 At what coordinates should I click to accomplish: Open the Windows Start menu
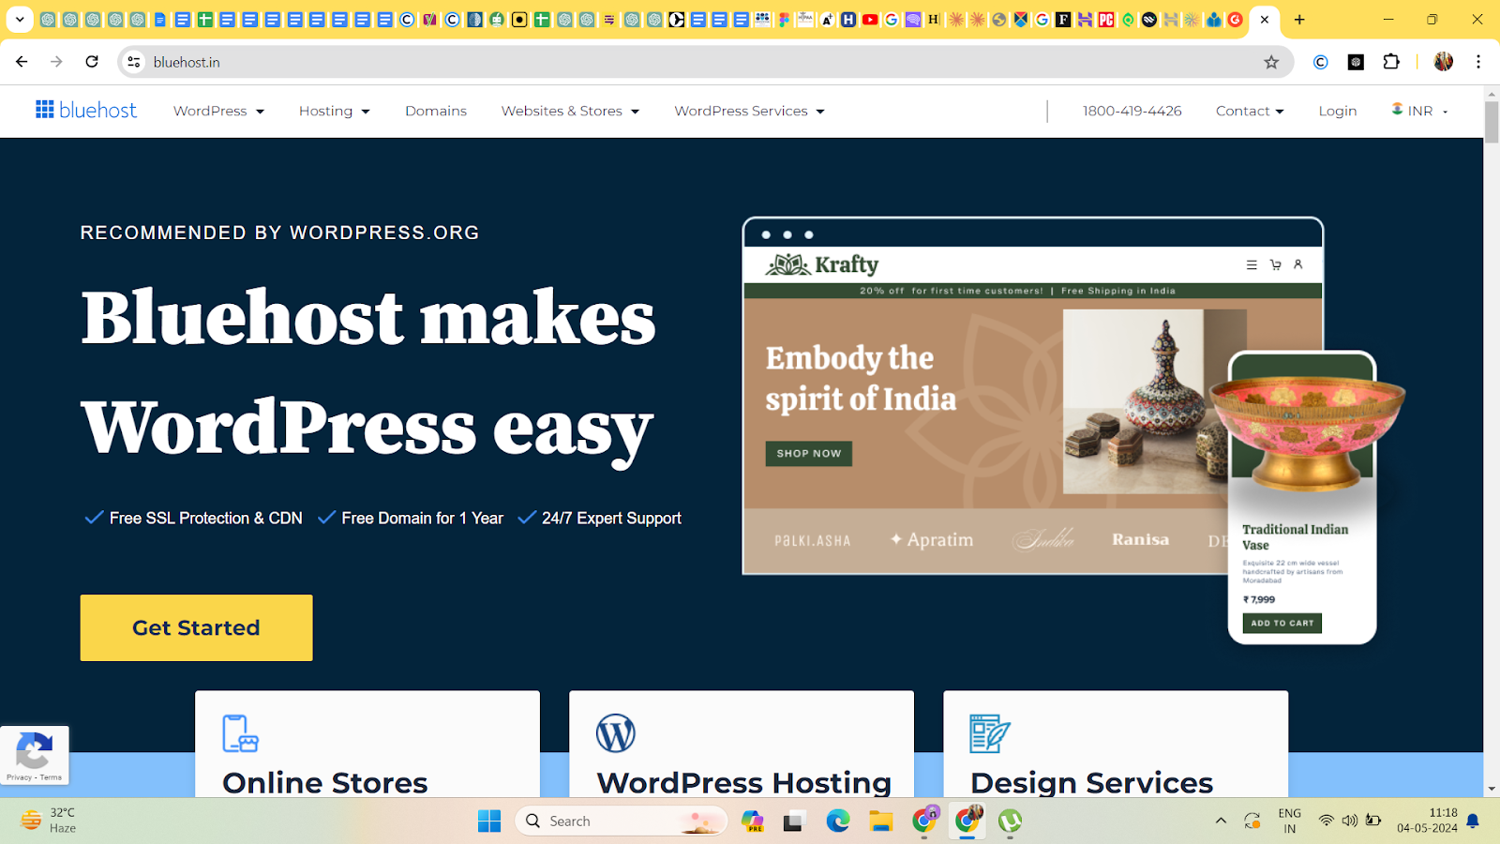pos(489,821)
